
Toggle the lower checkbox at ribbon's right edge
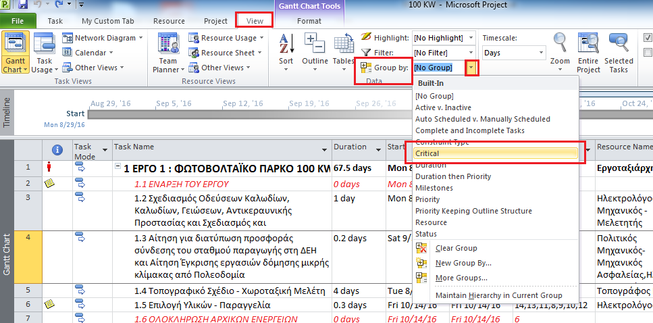(648, 53)
